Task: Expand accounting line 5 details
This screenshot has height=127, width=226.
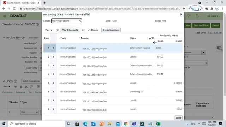Action: click(53, 83)
